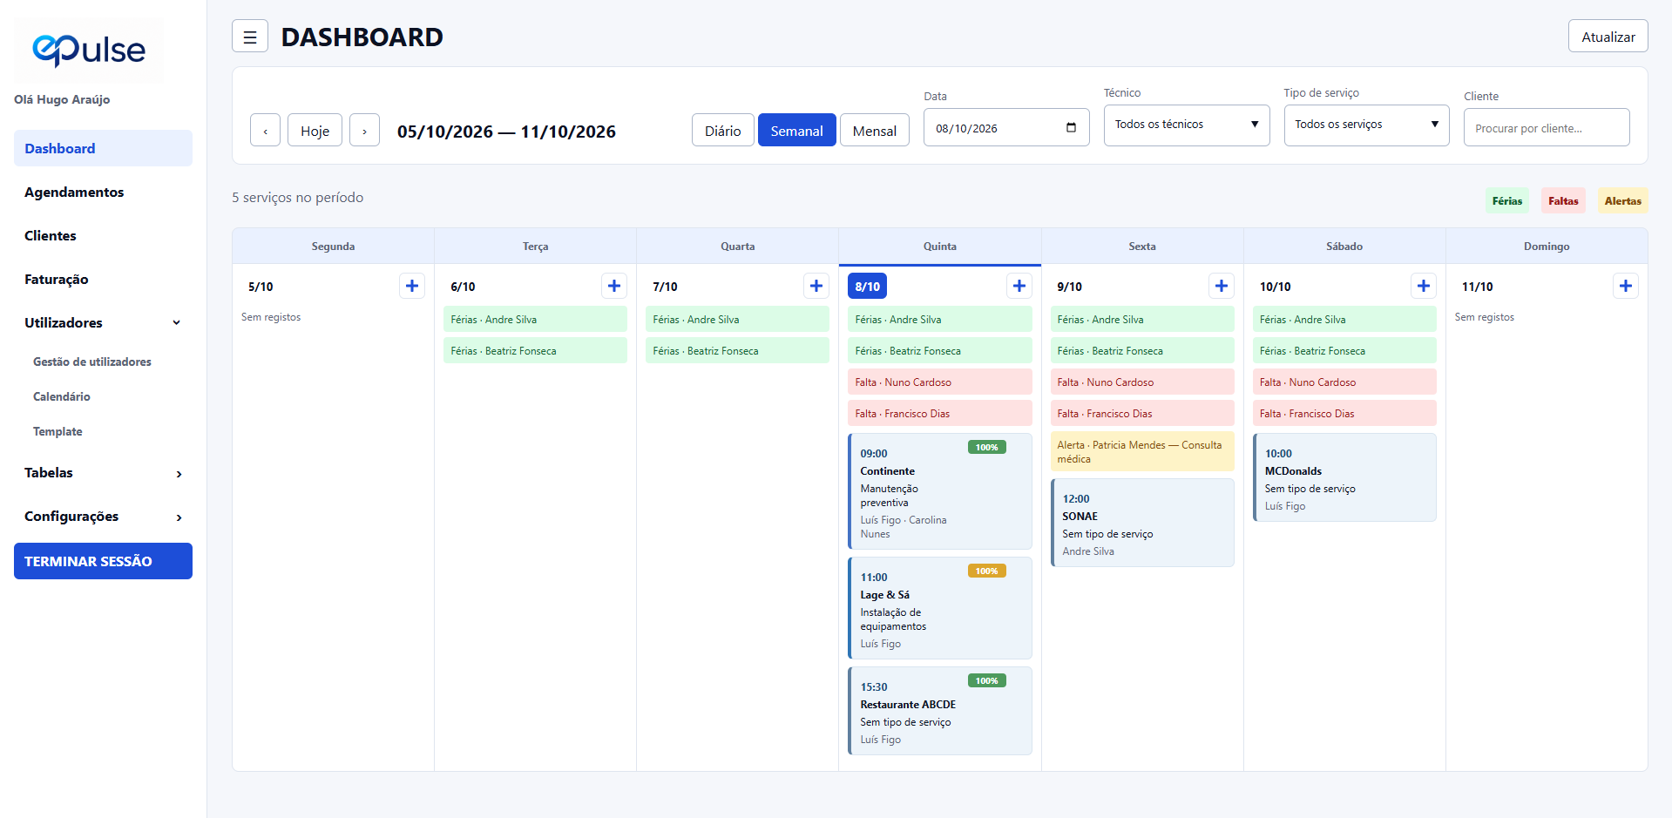Open Agendamentos in the sidebar
Image resolution: width=1672 pixels, height=818 pixels.
coord(103,192)
